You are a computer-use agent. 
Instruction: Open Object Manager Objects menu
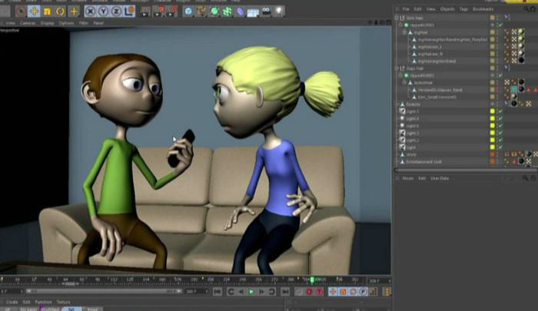pos(447,9)
